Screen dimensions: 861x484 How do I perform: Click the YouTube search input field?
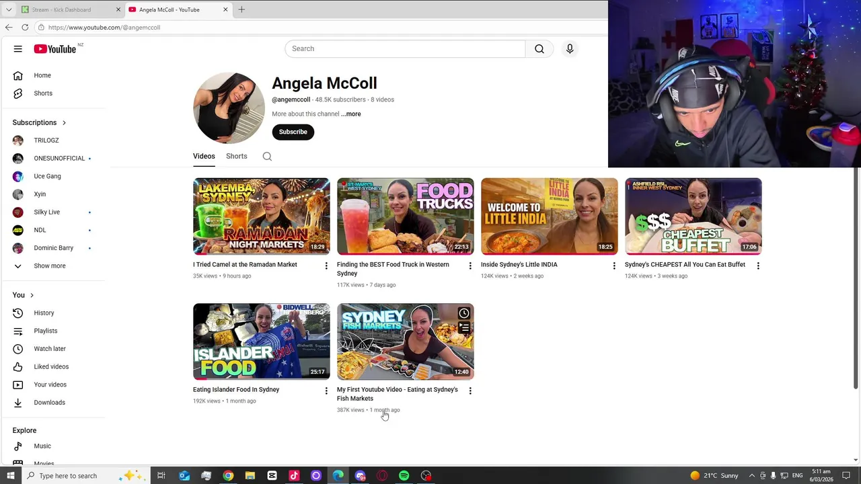pyautogui.click(x=405, y=48)
